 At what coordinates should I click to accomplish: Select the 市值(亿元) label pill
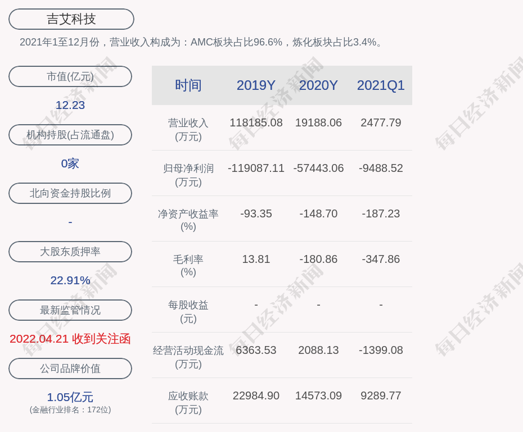coord(70,76)
